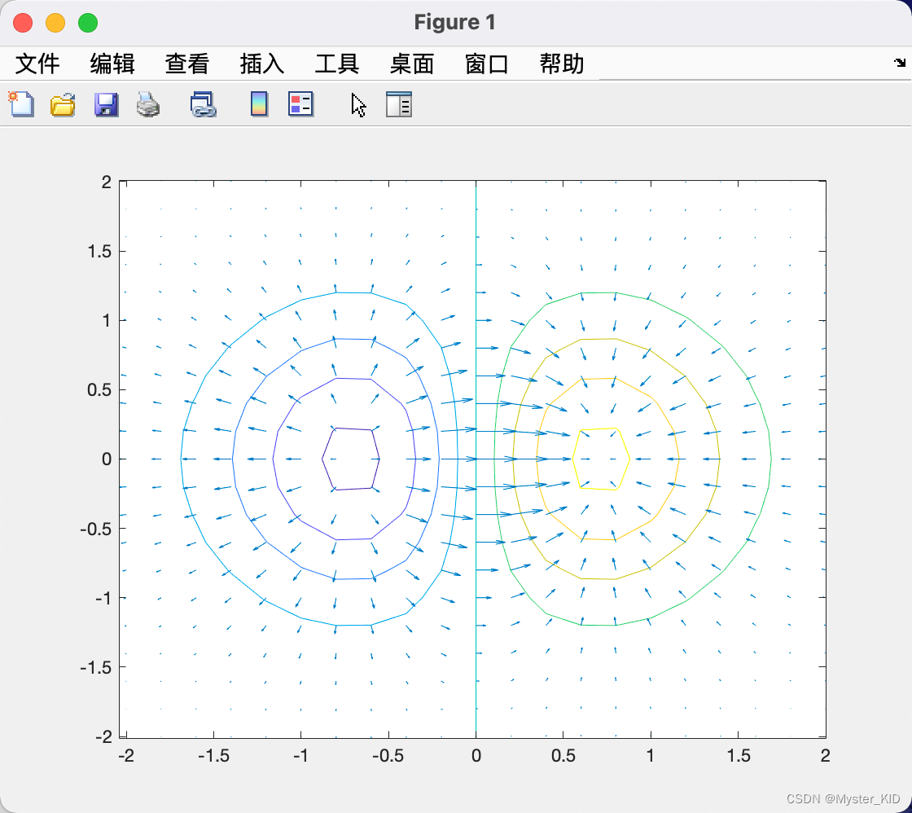Image resolution: width=912 pixels, height=813 pixels.
Task: Open the Property Inspector panel icon
Action: [x=398, y=104]
